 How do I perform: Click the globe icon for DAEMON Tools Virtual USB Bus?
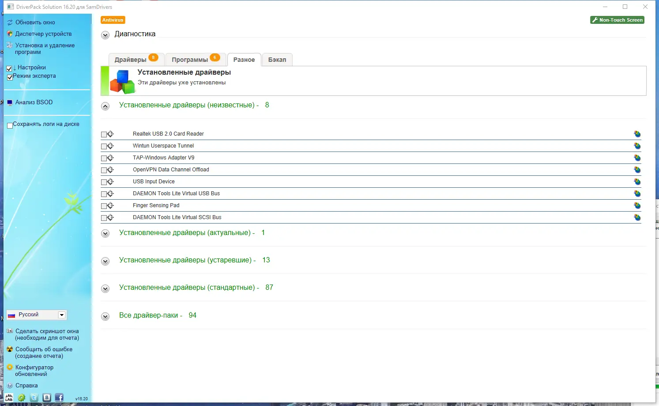pos(637,194)
